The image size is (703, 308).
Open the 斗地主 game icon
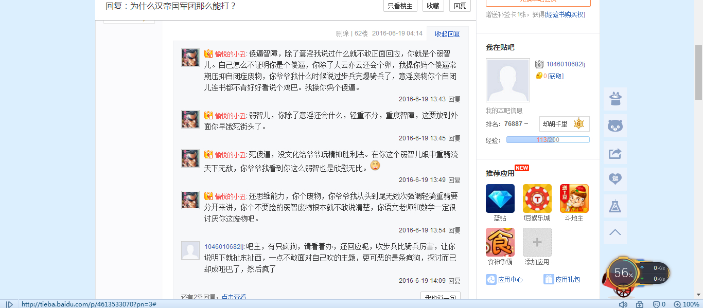[x=574, y=198]
